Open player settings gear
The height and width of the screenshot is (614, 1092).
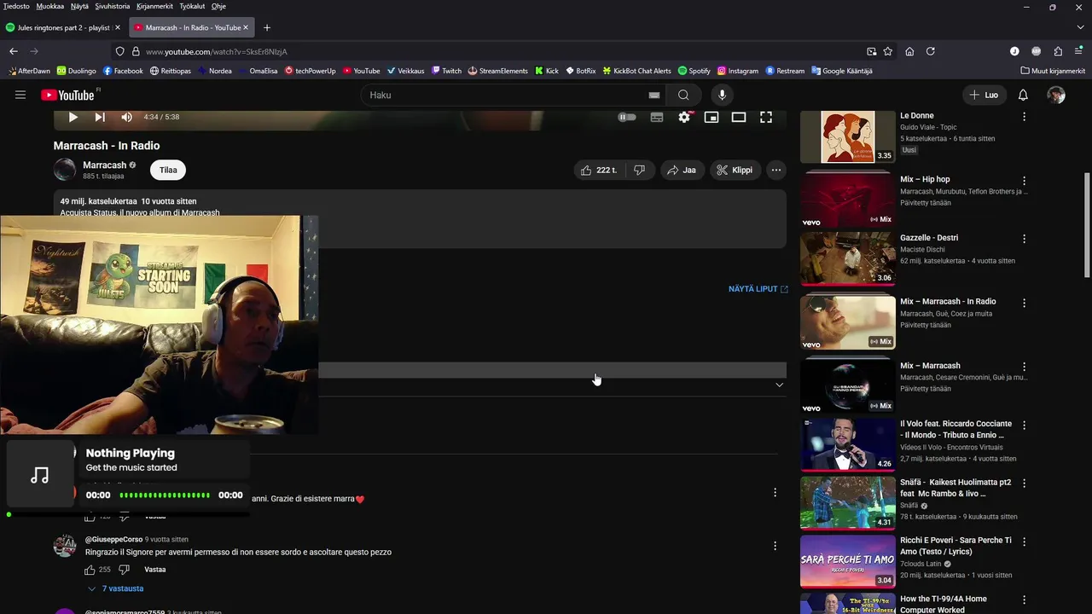coord(684,117)
